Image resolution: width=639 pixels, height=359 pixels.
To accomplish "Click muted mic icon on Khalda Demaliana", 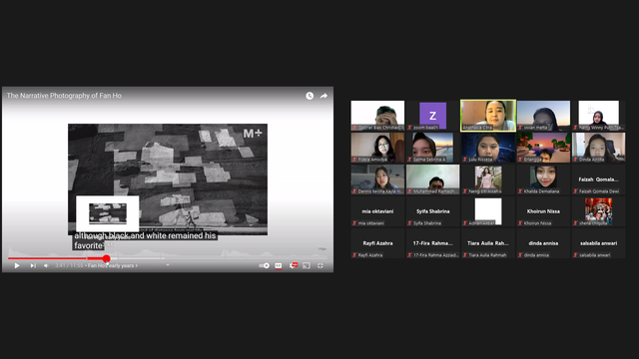I will pos(520,191).
